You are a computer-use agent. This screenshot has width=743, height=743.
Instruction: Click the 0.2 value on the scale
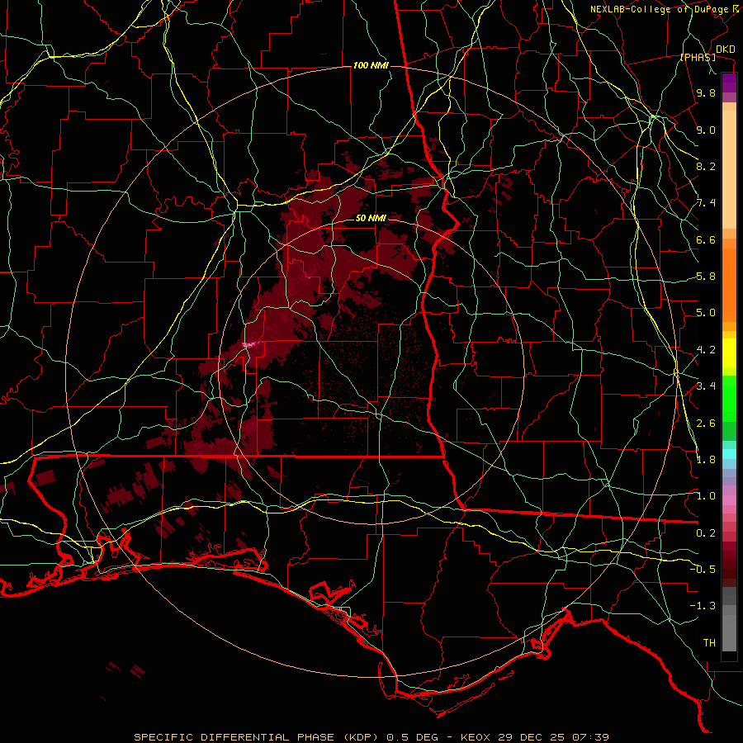click(x=706, y=533)
